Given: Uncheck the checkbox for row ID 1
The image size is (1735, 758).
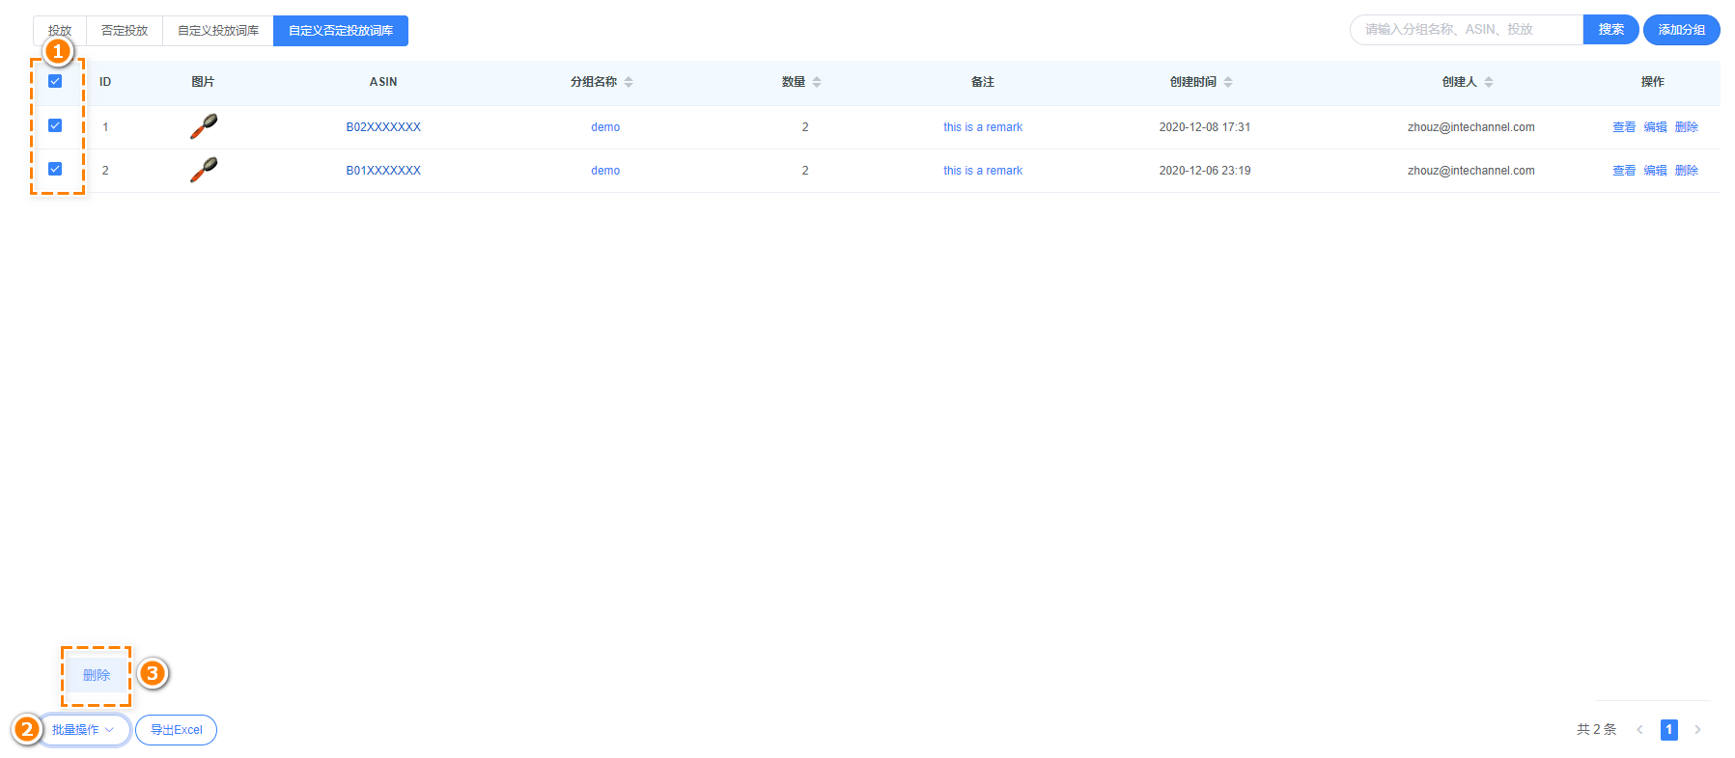Looking at the screenshot, I should pyautogui.click(x=55, y=125).
